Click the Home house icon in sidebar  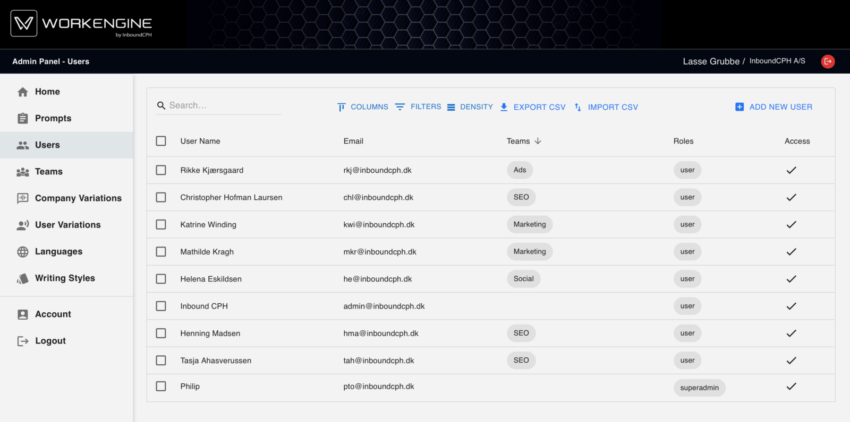point(23,92)
